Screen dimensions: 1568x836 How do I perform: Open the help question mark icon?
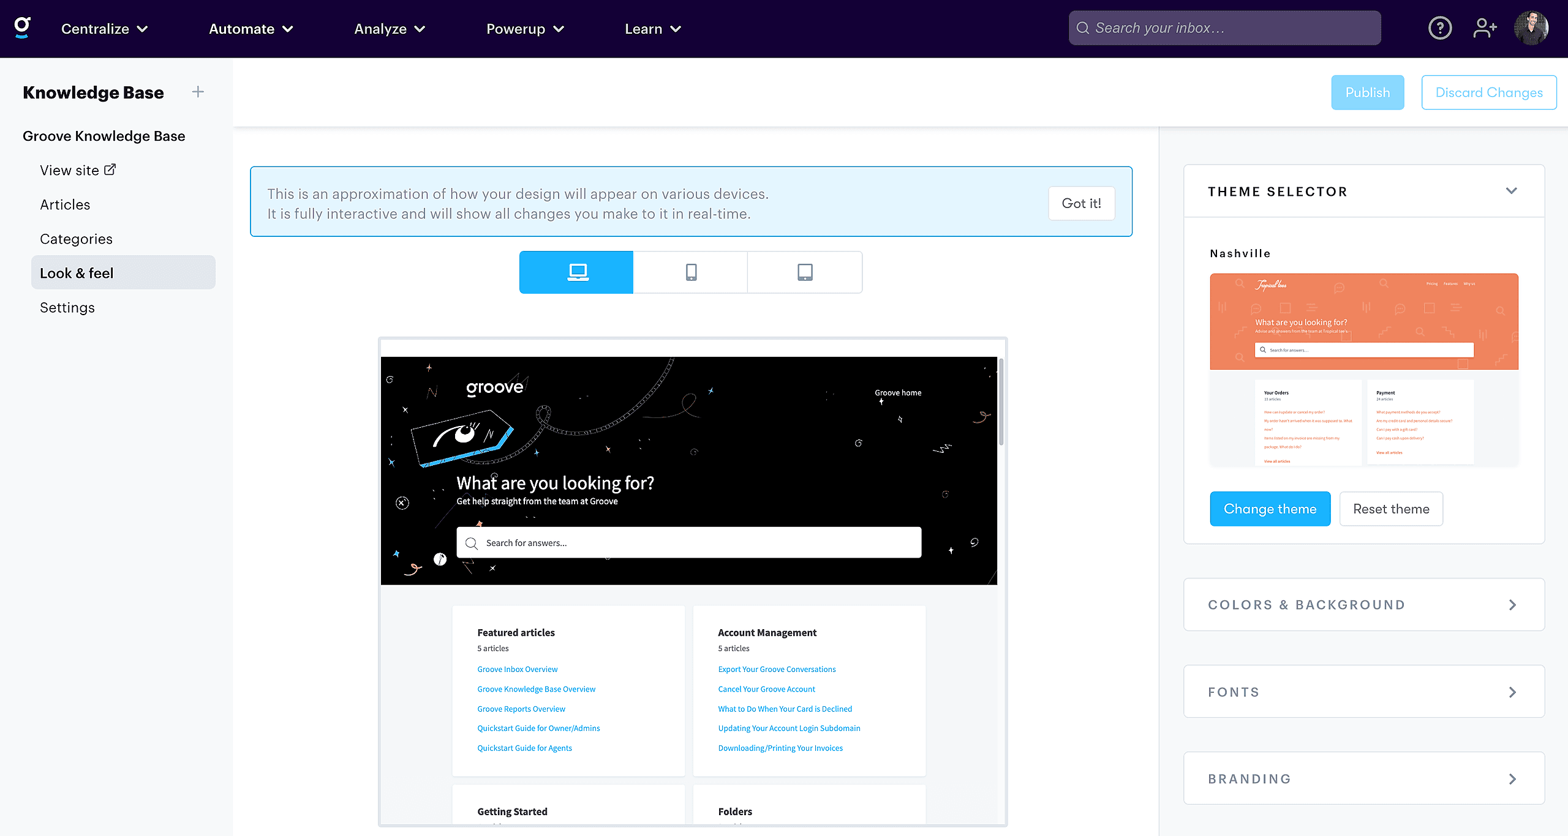tap(1440, 28)
